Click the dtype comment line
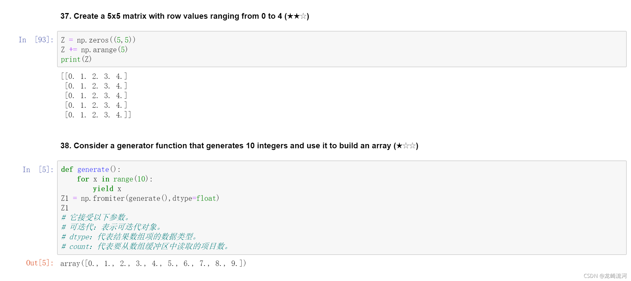 click(x=129, y=237)
